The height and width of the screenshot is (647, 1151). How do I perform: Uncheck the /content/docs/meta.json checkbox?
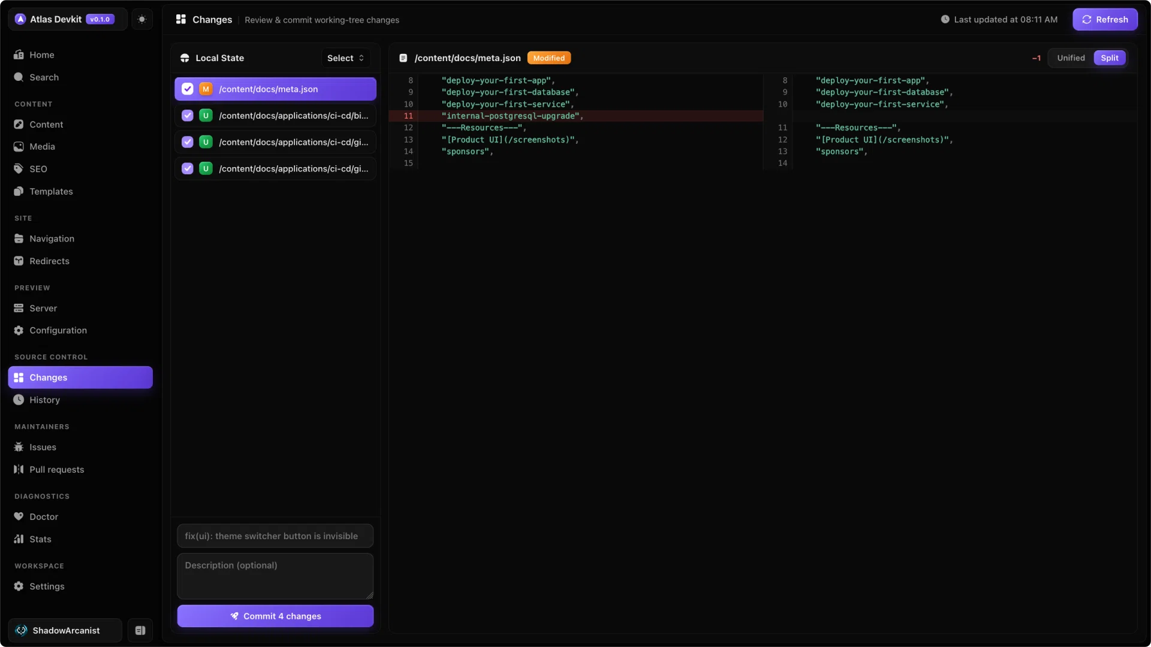[x=188, y=89]
